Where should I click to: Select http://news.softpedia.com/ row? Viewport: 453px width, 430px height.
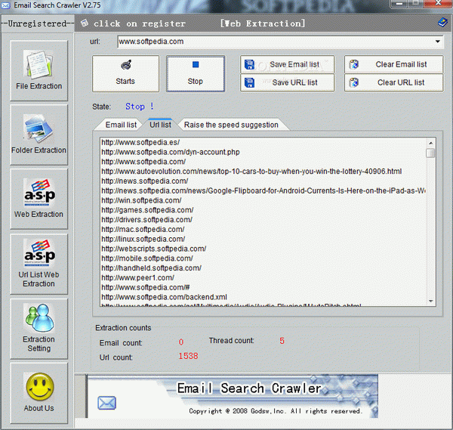point(263,181)
